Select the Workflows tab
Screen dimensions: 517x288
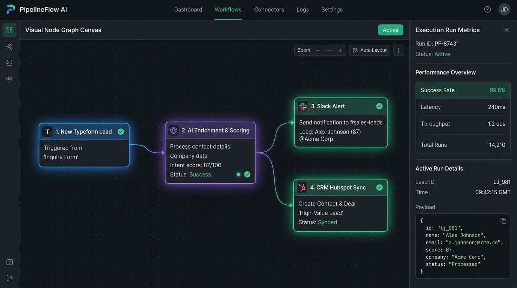point(228,10)
